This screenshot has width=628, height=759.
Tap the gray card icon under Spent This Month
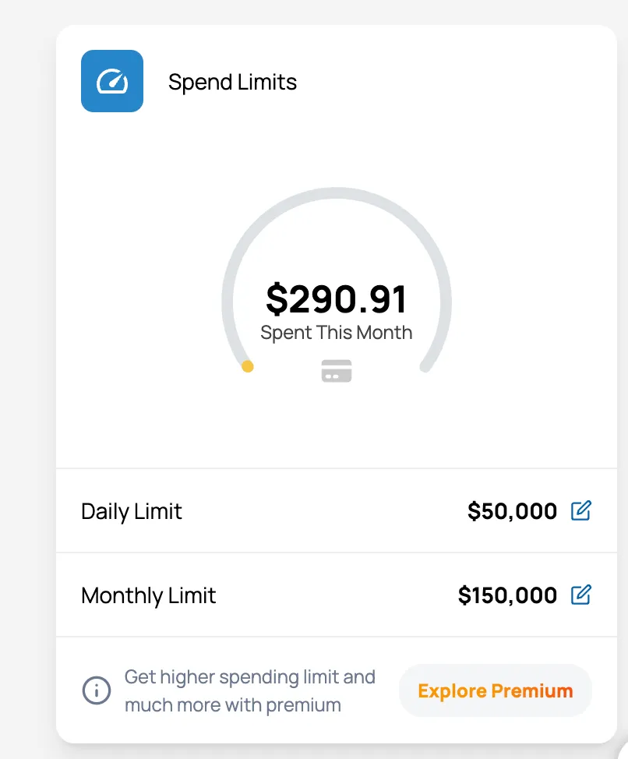pyautogui.click(x=336, y=372)
